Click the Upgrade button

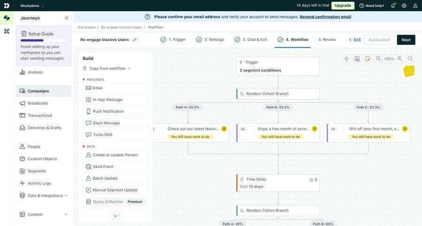pyautogui.click(x=343, y=6)
